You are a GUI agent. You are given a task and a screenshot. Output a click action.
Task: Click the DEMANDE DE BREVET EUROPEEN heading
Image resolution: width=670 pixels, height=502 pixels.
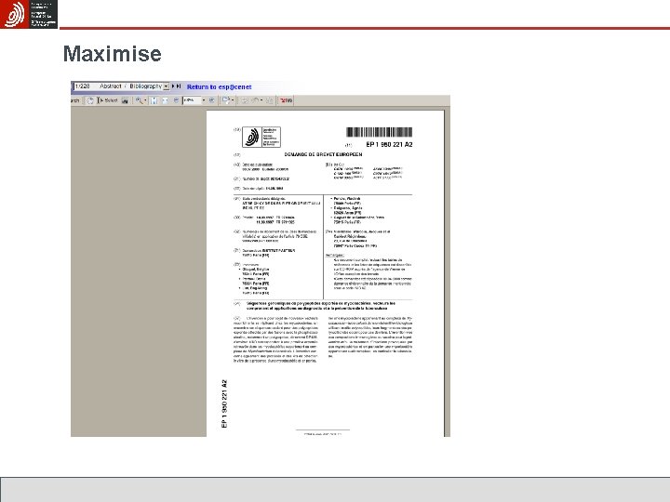[x=323, y=154]
